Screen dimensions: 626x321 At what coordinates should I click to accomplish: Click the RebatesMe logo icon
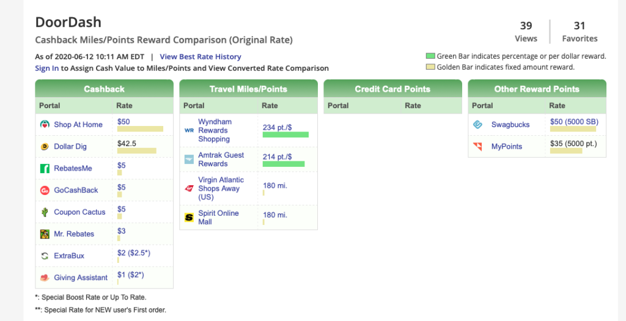click(x=45, y=169)
